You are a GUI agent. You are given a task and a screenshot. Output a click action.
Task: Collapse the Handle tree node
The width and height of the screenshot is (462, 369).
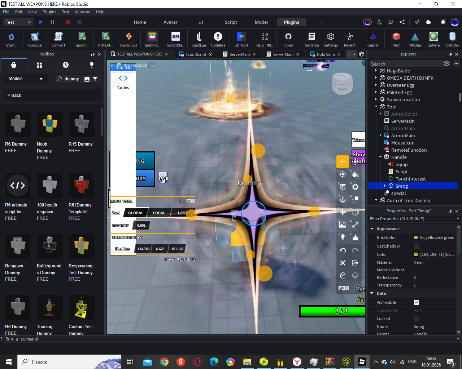point(380,157)
